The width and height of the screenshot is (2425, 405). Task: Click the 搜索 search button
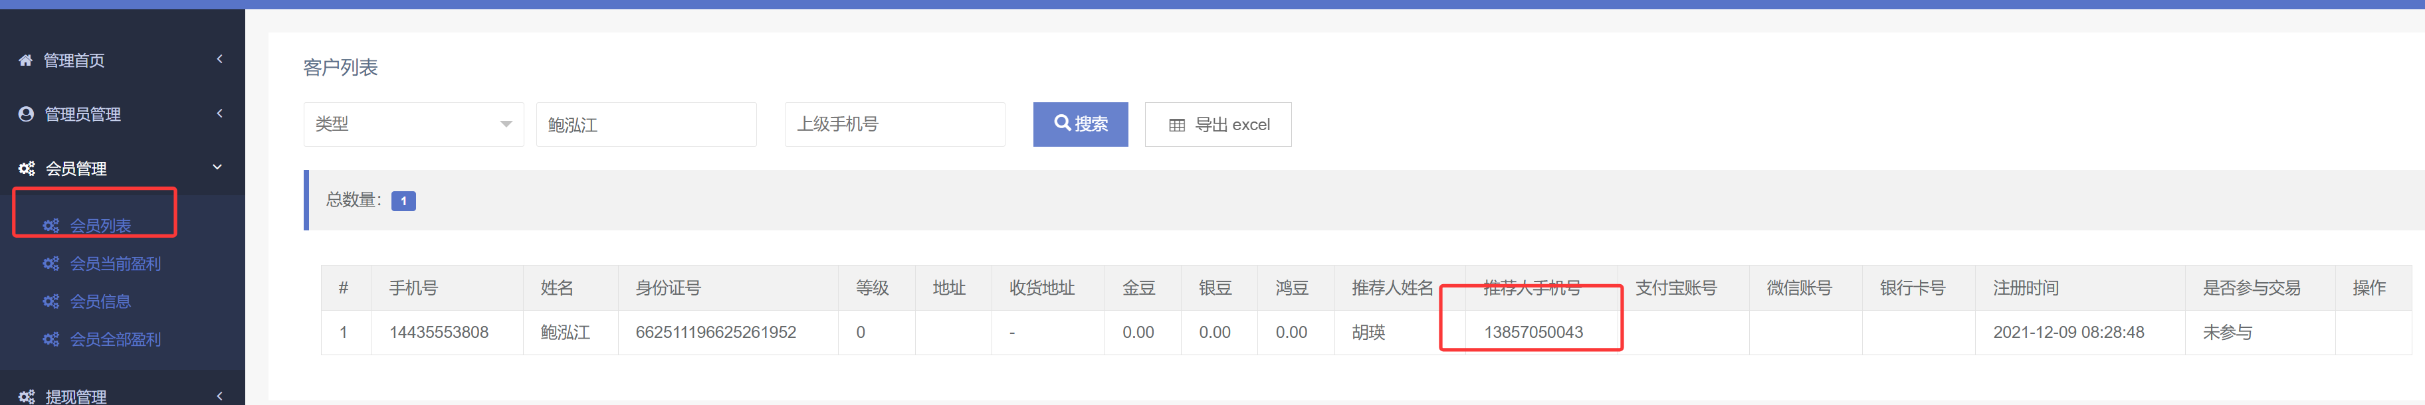(1081, 124)
